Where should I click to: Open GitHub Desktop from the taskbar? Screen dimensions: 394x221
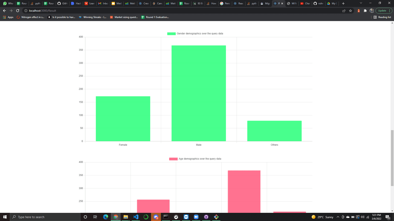(206, 217)
